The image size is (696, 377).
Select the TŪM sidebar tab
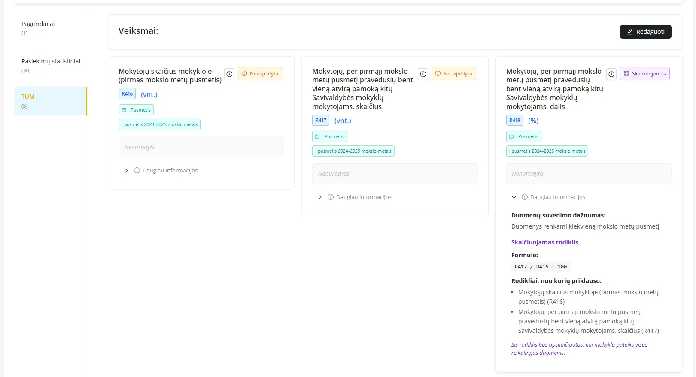(x=50, y=101)
